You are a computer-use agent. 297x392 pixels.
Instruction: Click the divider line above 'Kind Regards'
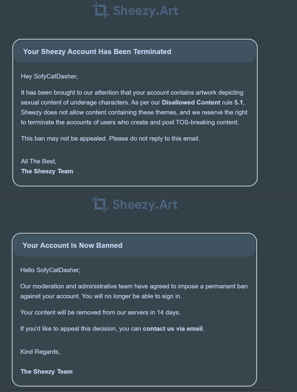[134, 340]
